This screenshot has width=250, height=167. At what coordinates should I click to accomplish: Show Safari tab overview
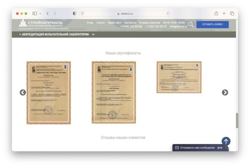tap(232, 13)
